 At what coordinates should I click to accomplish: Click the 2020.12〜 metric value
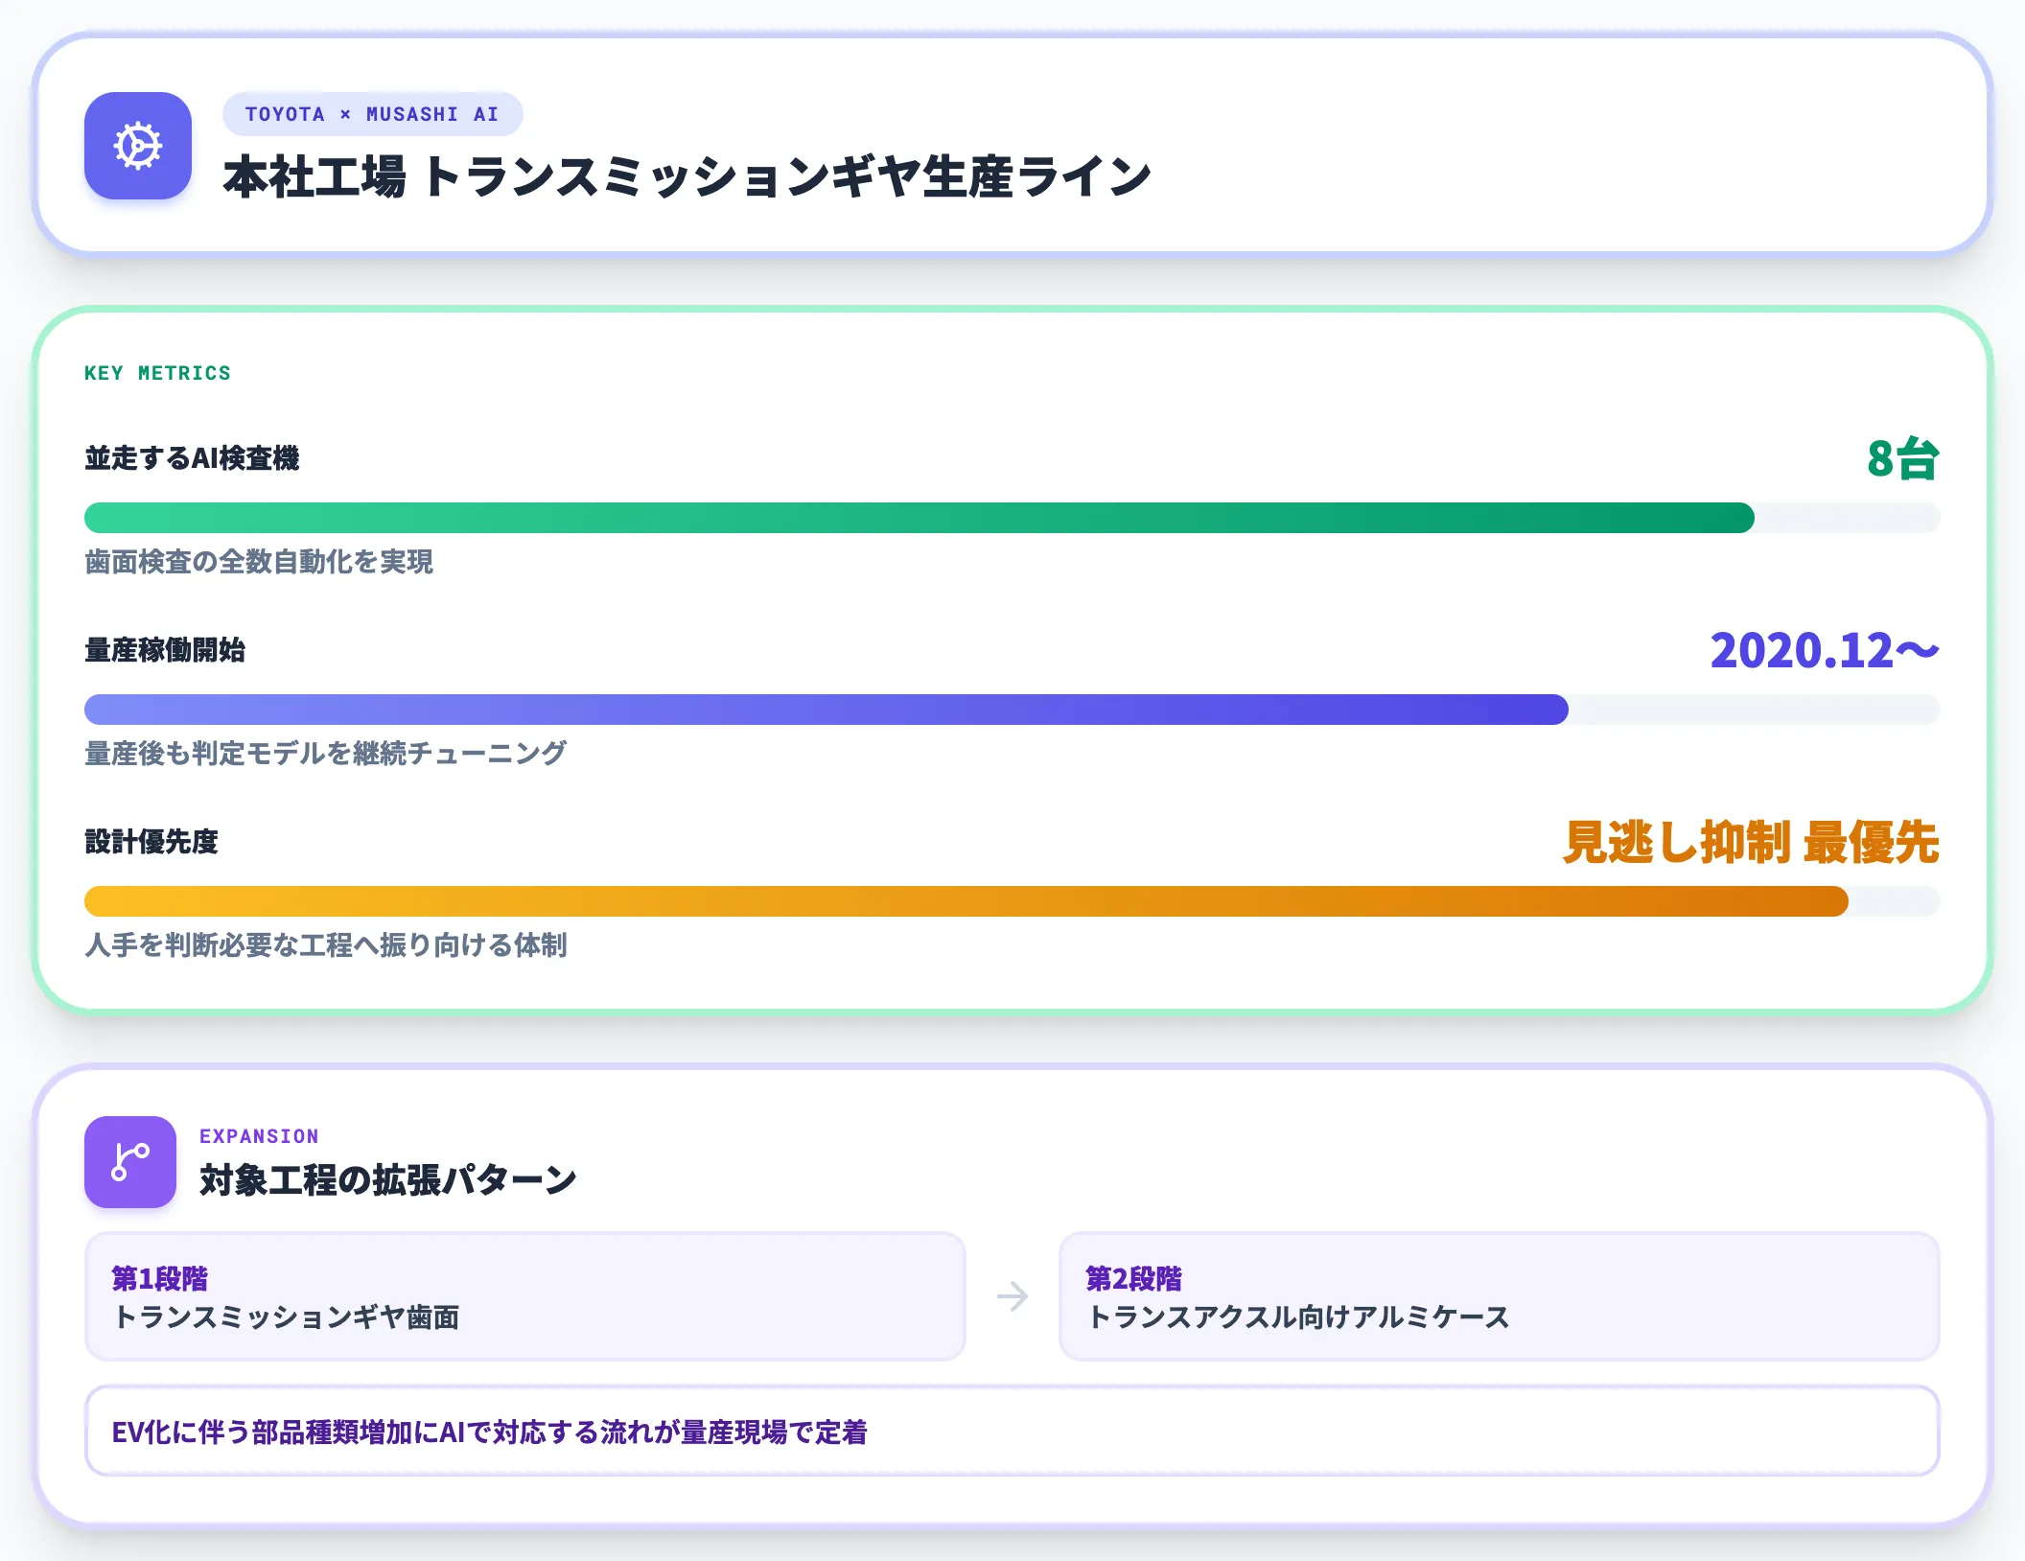(x=1825, y=650)
